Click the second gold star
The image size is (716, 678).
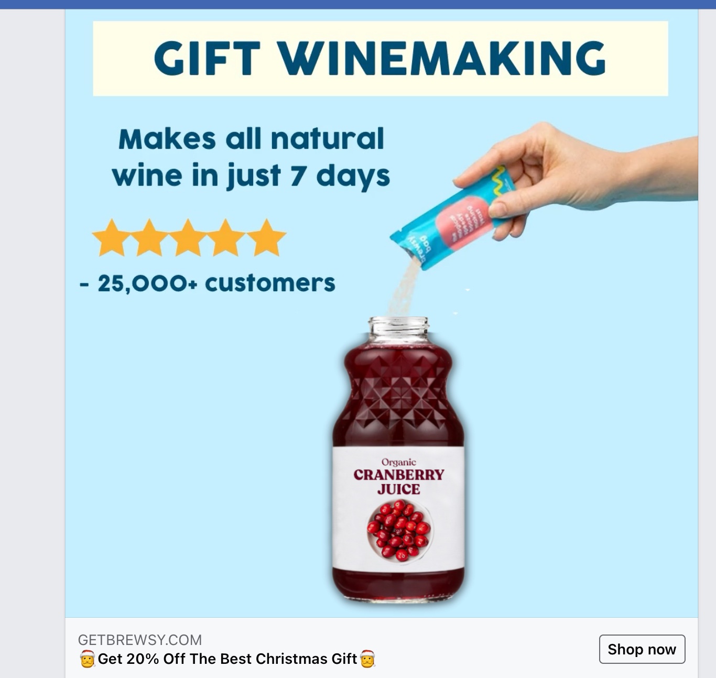point(149,238)
